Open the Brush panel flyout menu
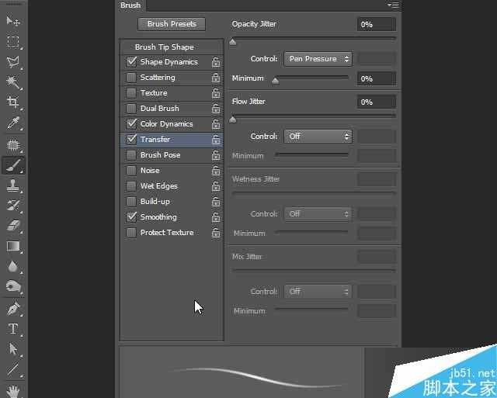The height and width of the screenshot is (398, 497). point(393,5)
